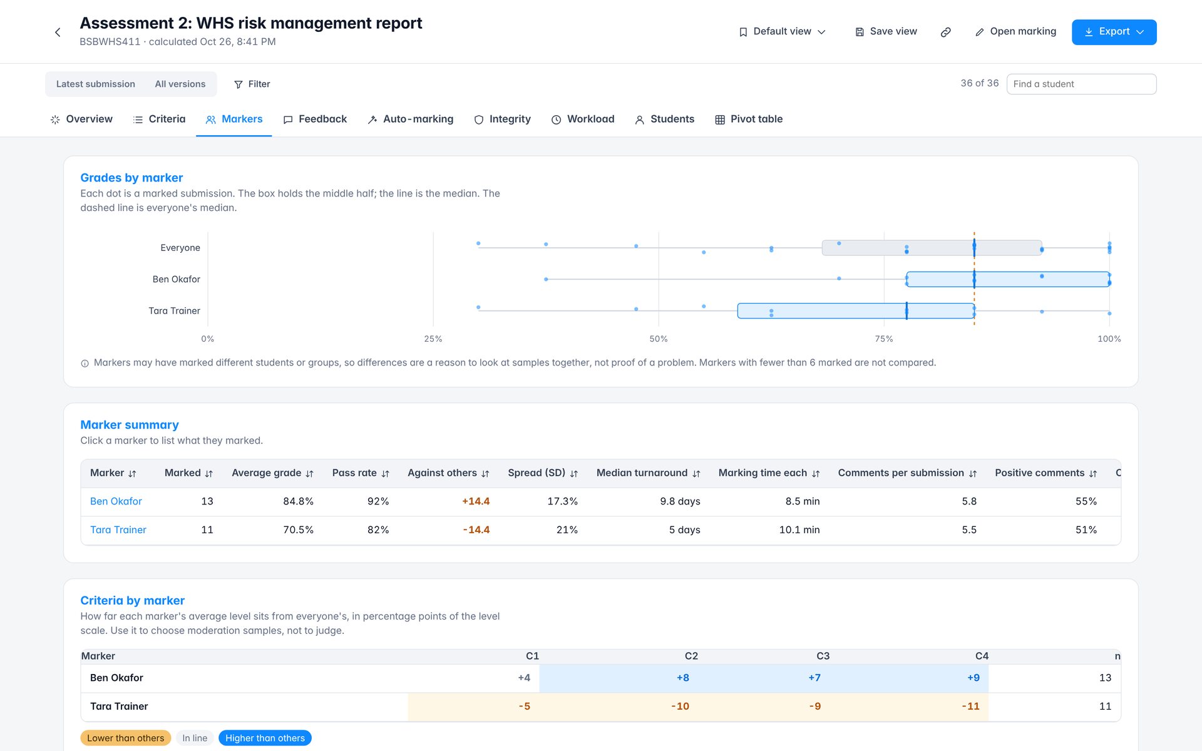Expand the Export dropdown menu
The height and width of the screenshot is (751, 1202).
tap(1114, 32)
